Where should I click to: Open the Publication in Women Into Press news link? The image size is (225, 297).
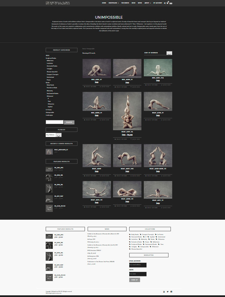pos(101,262)
